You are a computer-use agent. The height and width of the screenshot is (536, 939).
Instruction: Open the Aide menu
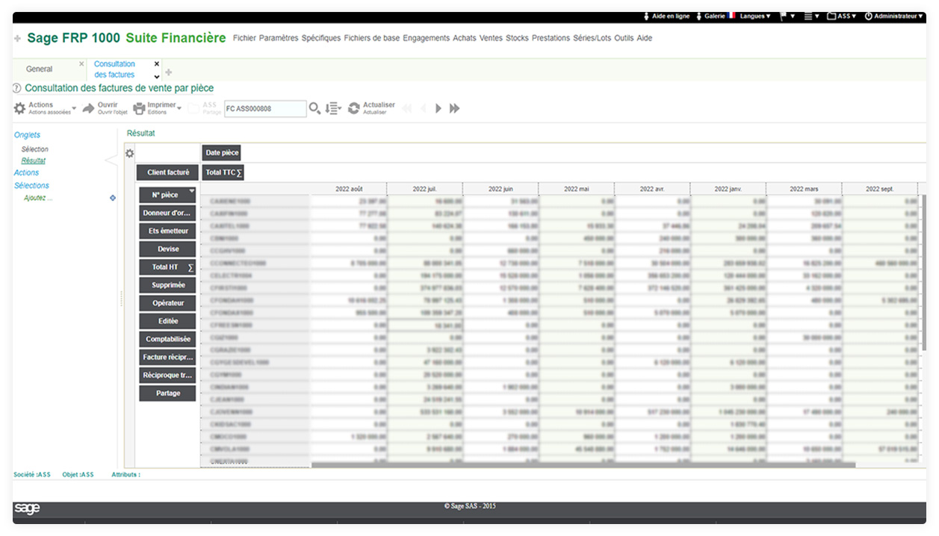(x=644, y=38)
